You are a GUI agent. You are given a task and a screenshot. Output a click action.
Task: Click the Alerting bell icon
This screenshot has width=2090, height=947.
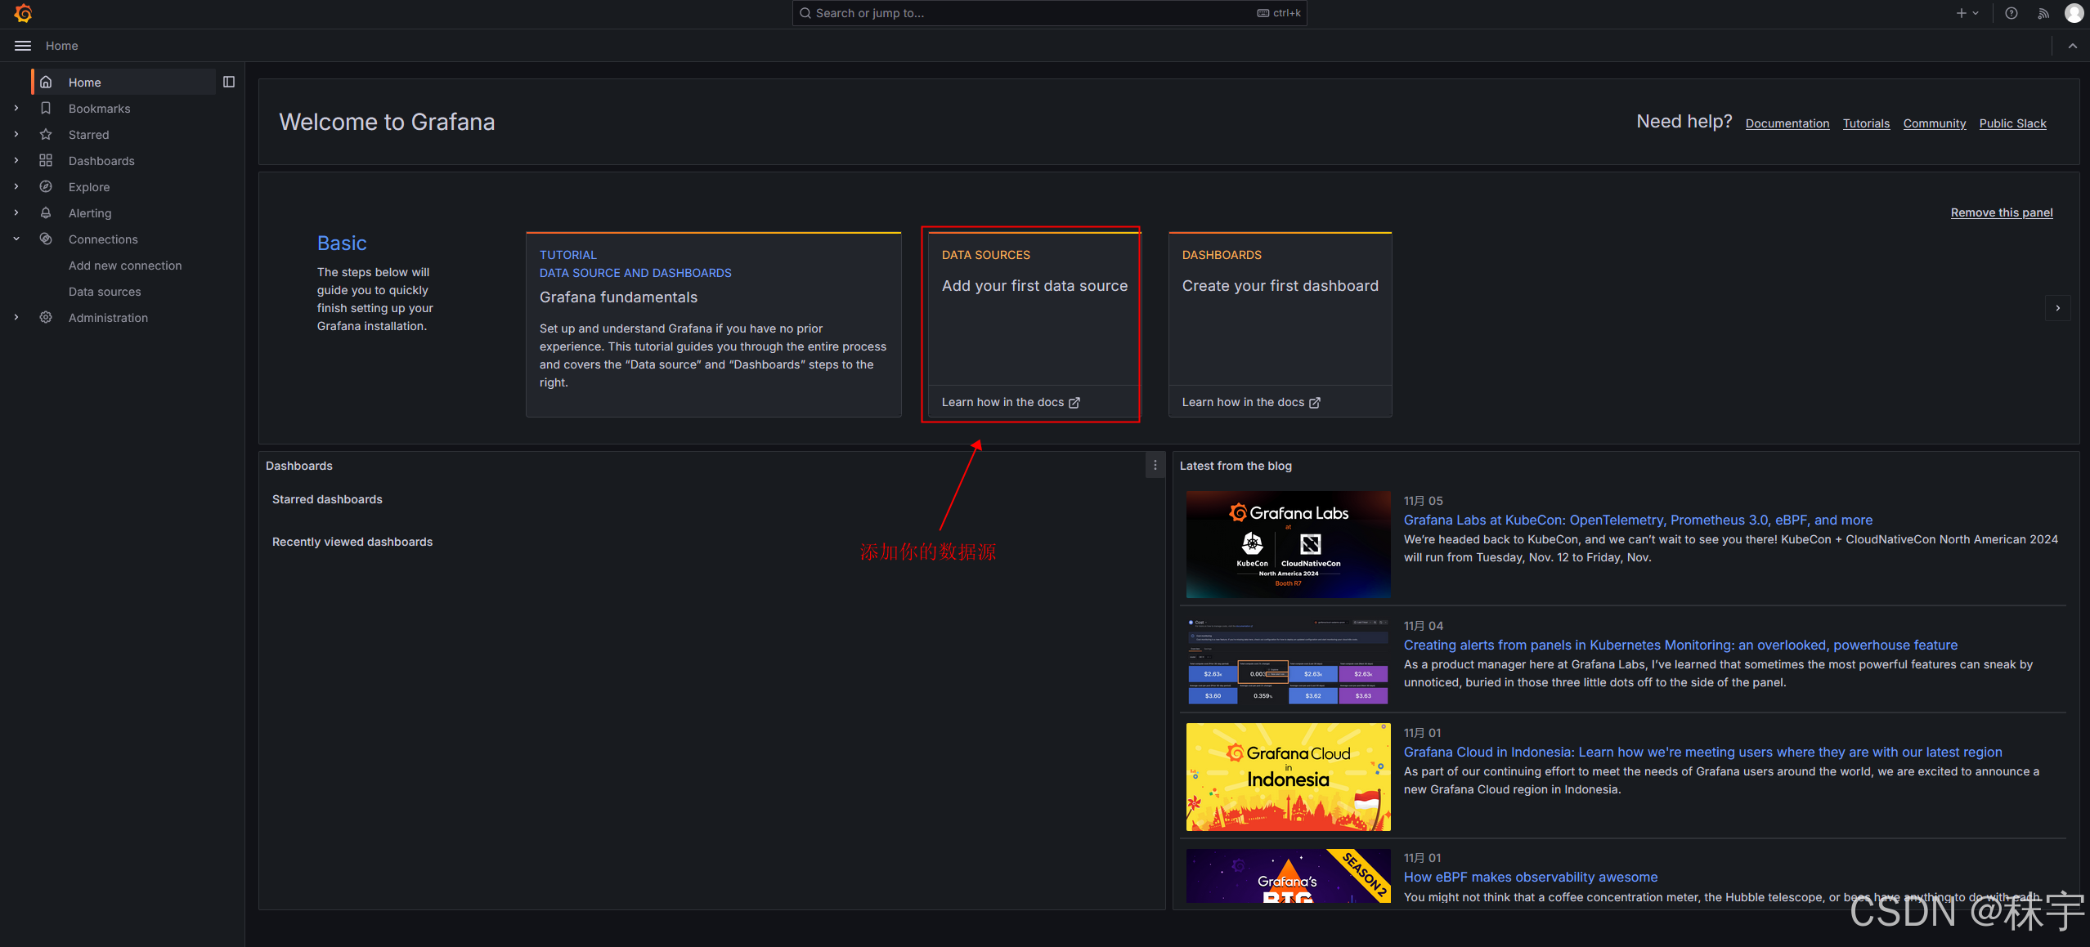coord(46,212)
